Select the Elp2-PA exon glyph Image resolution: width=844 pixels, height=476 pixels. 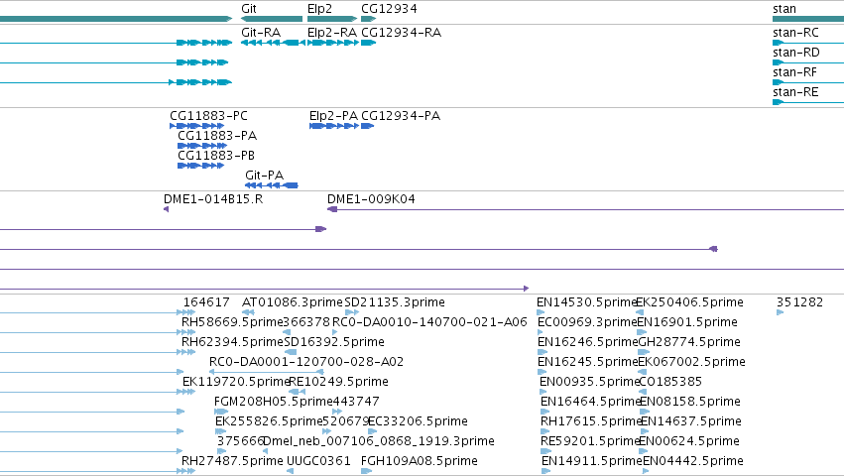(333, 126)
